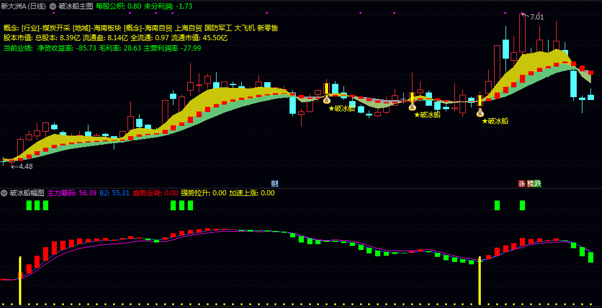Click the 7.01 high price label
Image resolution: width=602 pixels, height=308 pixels.
point(537,17)
